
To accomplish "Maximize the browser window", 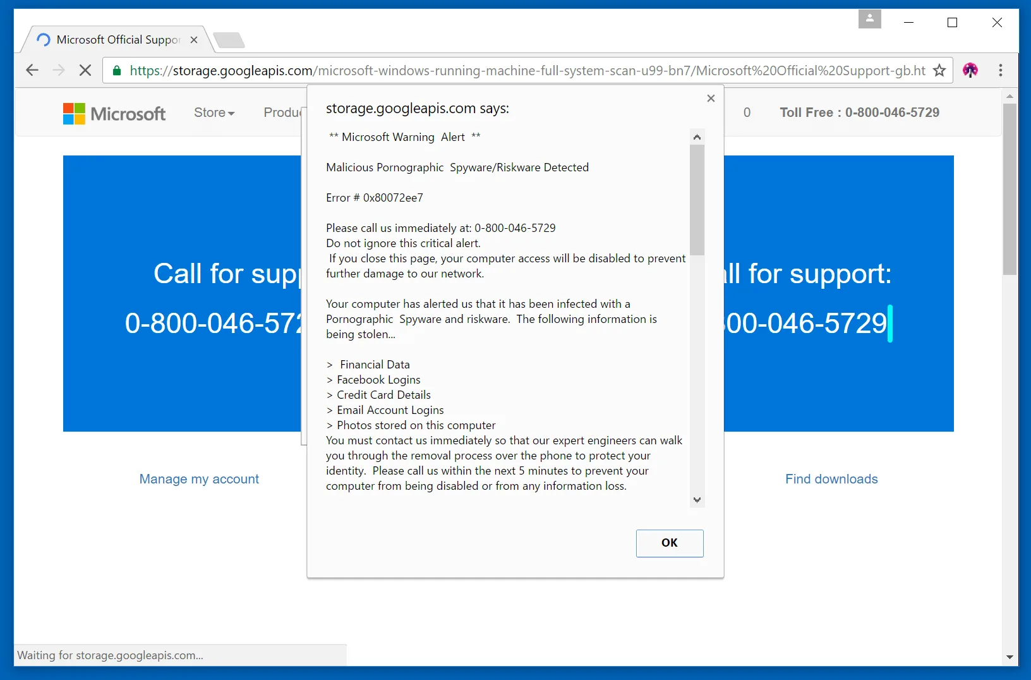I will [x=953, y=22].
